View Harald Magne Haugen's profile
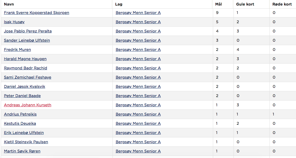296x158 pixels. (25, 59)
